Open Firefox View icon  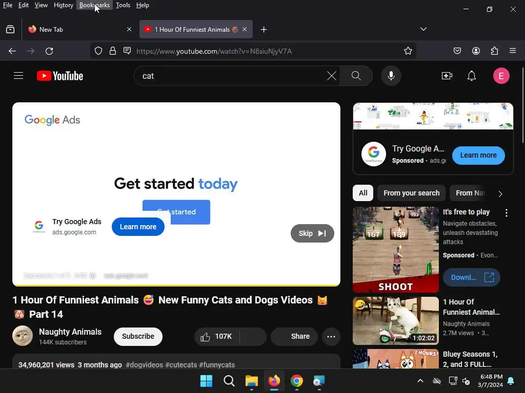tap(10, 29)
